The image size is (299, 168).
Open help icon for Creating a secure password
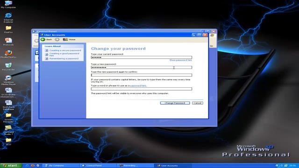(x=47, y=50)
